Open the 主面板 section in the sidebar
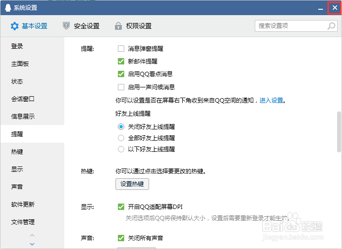The width and height of the screenshot is (342, 249). pos(32,64)
